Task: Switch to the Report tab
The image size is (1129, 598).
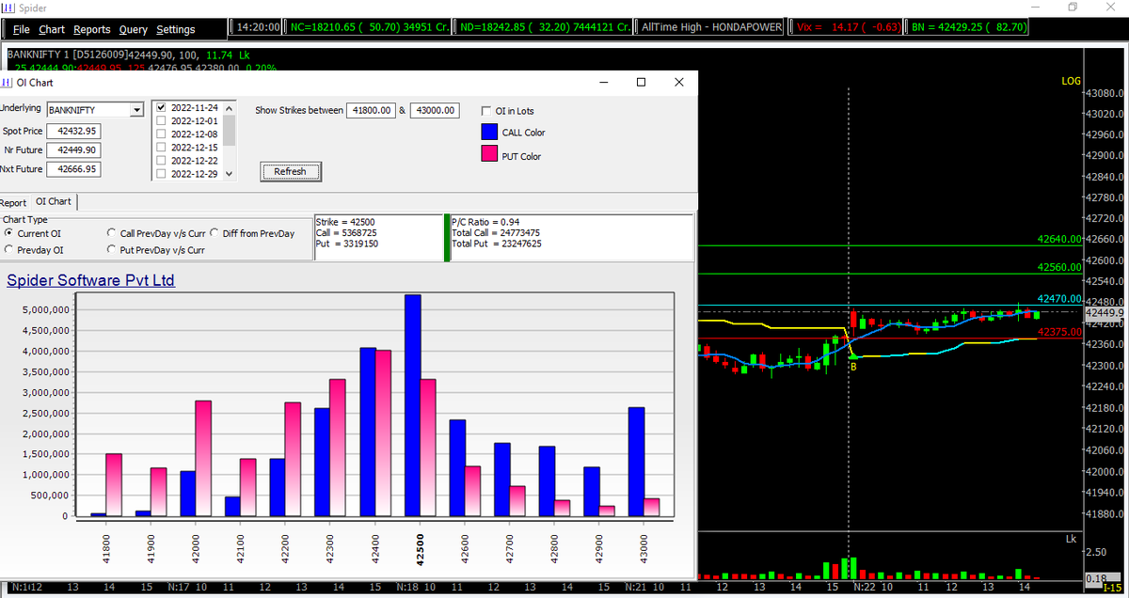Action: [13, 202]
